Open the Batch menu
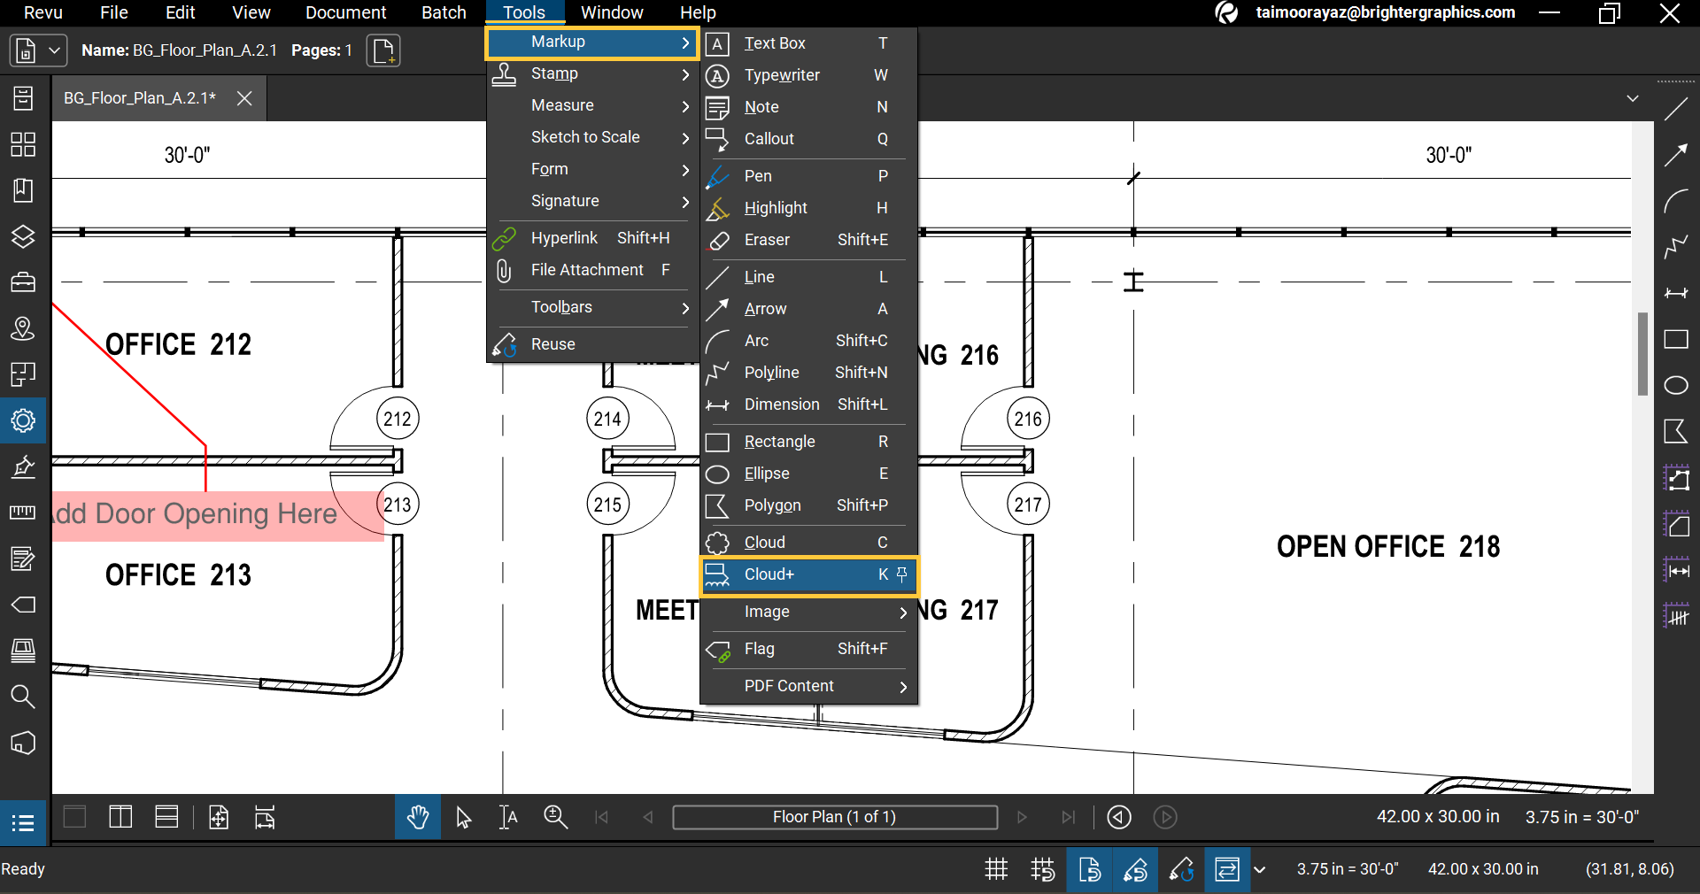This screenshot has width=1700, height=894. (x=444, y=12)
